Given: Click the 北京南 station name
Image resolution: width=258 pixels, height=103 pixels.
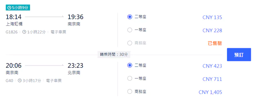Looking at the screenshot, I should 74,73.
